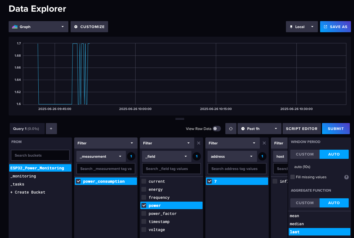Remove the address filter with X icon
Screen dimensions: 354x238
pos(264,143)
